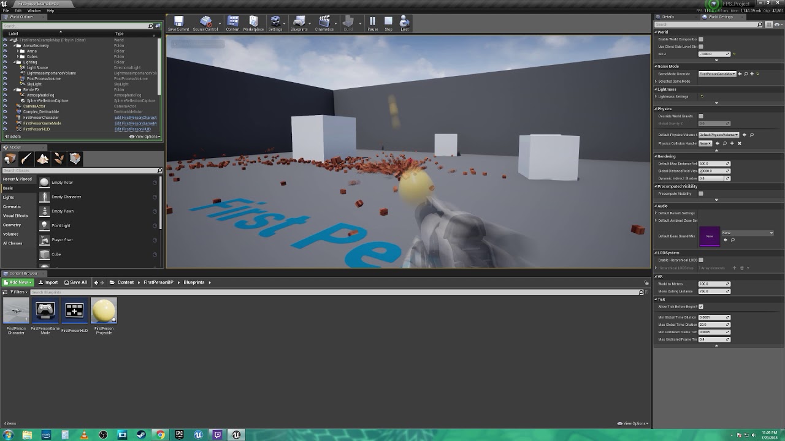Open the Window menu

pyautogui.click(x=34, y=10)
